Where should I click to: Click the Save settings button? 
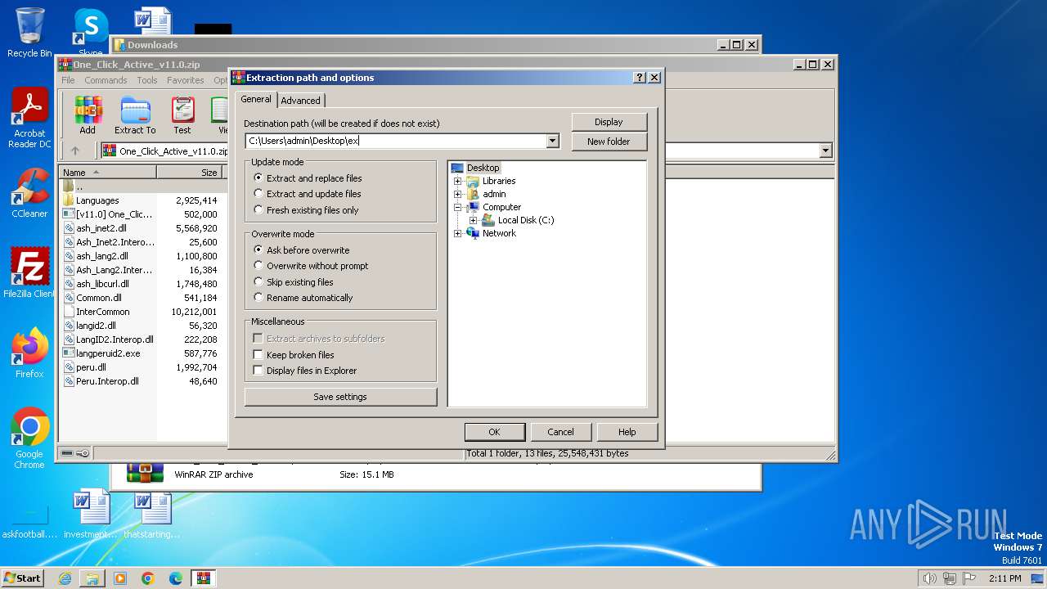[x=340, y=397]
